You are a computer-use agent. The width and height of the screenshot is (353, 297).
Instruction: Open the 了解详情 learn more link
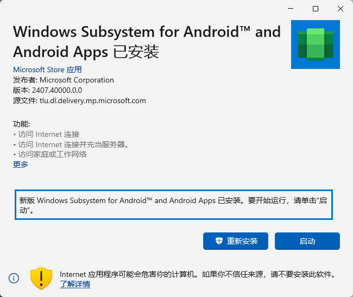tap(75, 284)
